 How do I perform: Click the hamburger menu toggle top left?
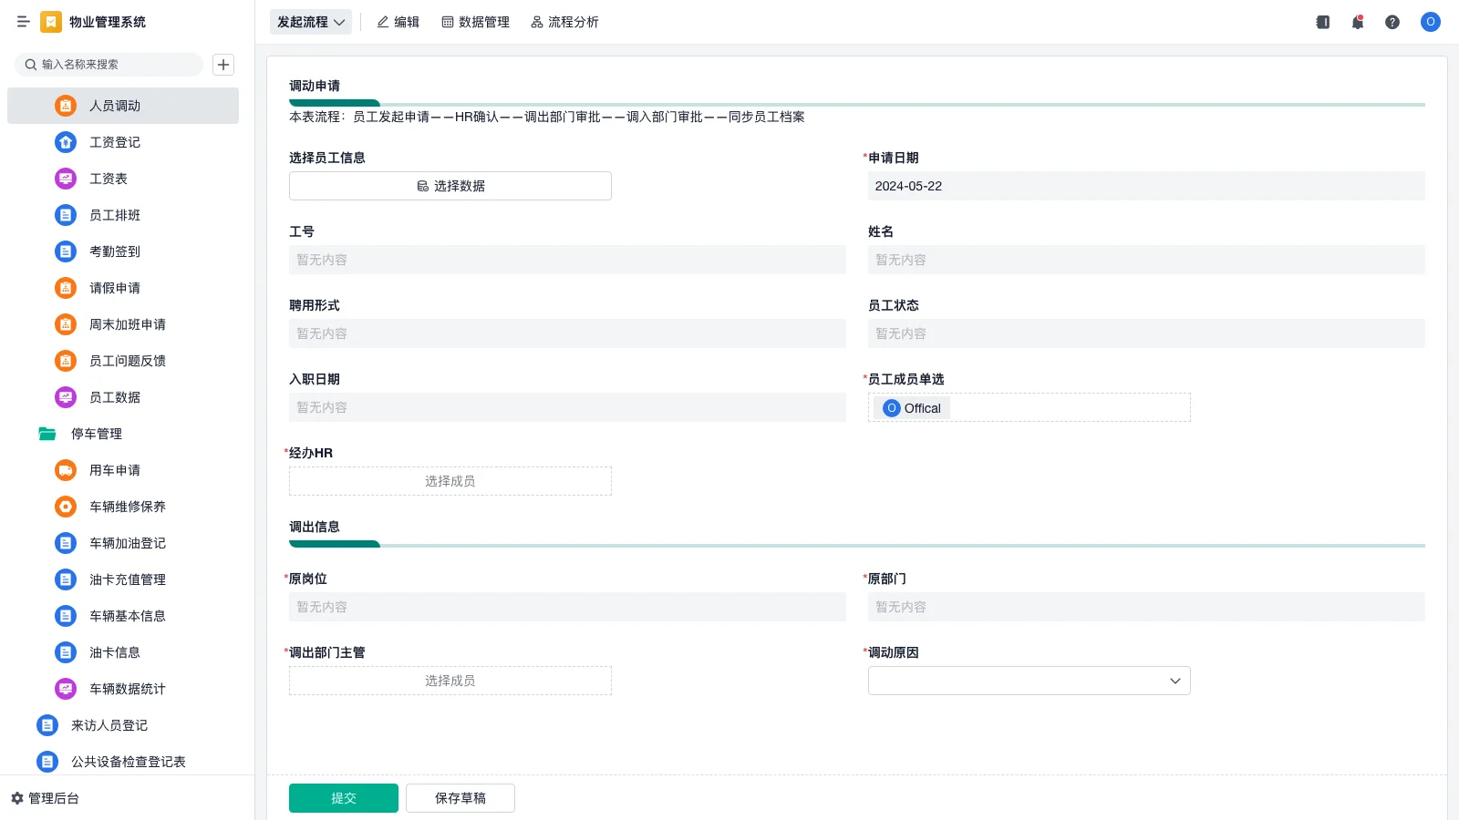24,22
